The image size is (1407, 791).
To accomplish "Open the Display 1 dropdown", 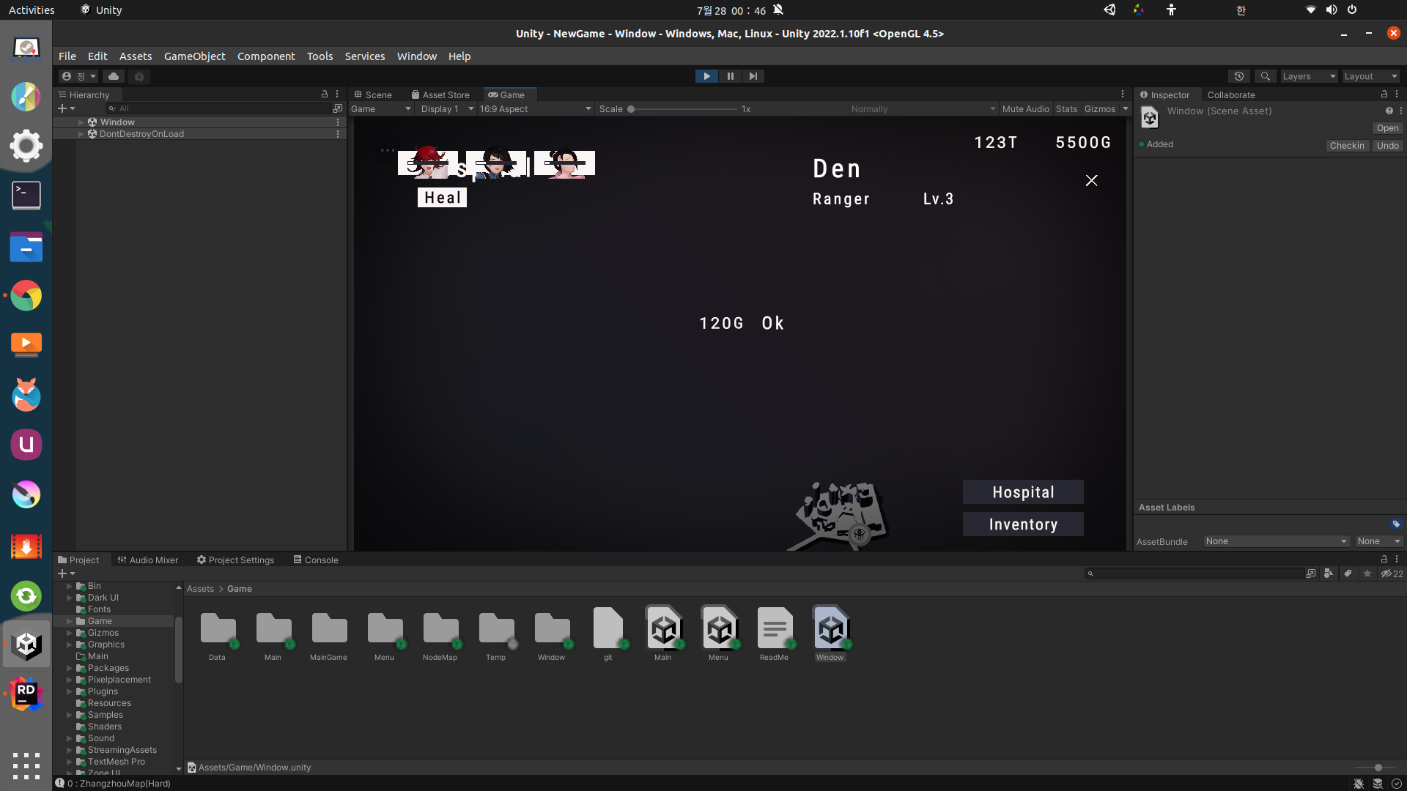I will pyautogui.click(x=446, y=109).
